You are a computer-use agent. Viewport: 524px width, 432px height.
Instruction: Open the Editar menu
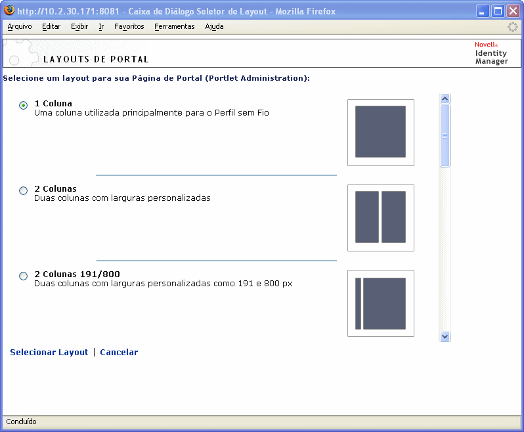coord(51,26)
